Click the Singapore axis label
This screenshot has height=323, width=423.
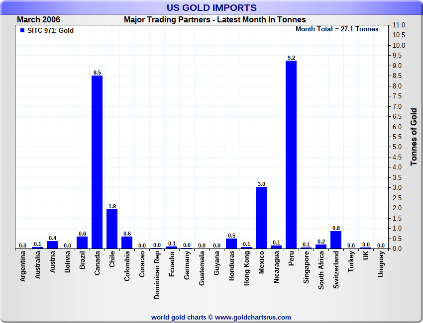pyautogui.click(x=306, y=267)
